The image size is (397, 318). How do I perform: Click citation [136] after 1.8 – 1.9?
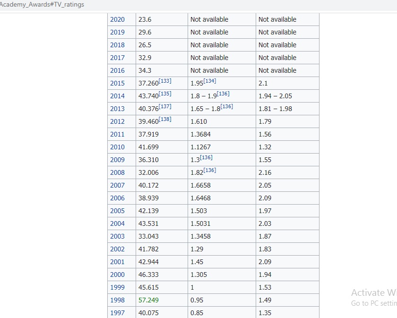(x=223, y=94)
